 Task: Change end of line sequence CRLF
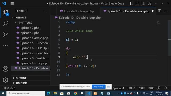(x=142, y=88)
